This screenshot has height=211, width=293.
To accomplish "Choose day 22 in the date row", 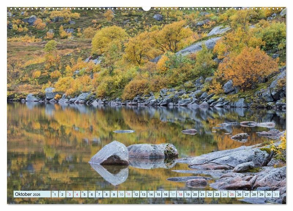I will click(209, 194).
